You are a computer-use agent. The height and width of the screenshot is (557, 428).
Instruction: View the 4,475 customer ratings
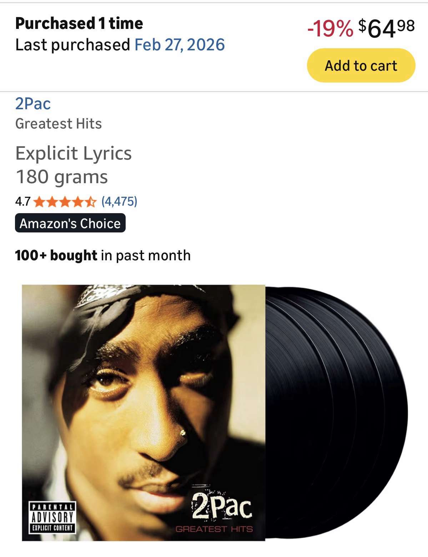(119, 202)
